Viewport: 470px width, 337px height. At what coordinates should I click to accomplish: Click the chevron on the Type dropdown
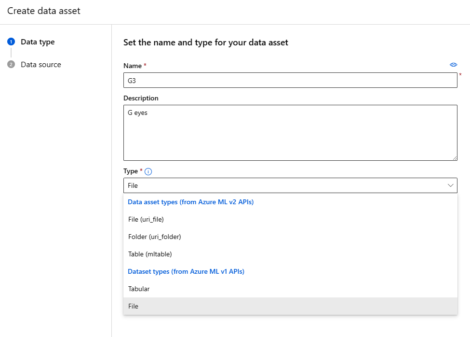[450, 185]
